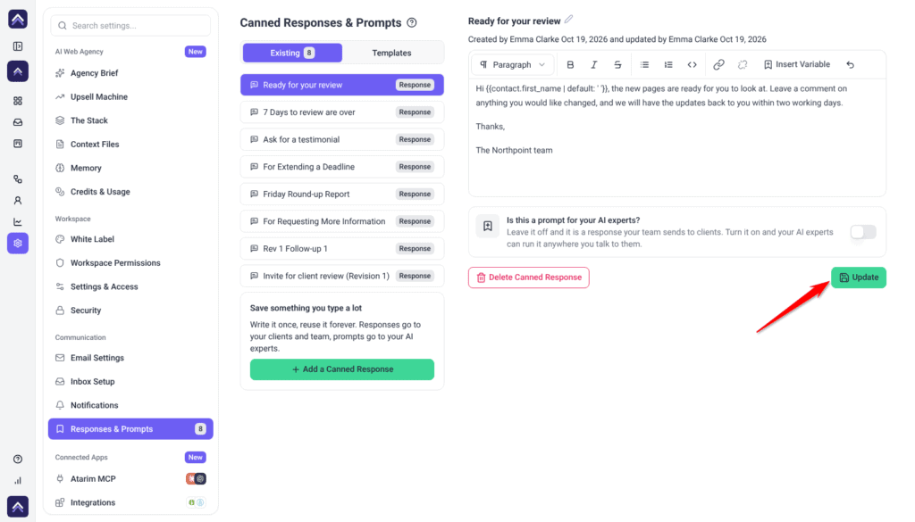This screenshot has height=522, width=915.
Task: Apply bold formatting in editor toolbar
Action: coord(570,64)
